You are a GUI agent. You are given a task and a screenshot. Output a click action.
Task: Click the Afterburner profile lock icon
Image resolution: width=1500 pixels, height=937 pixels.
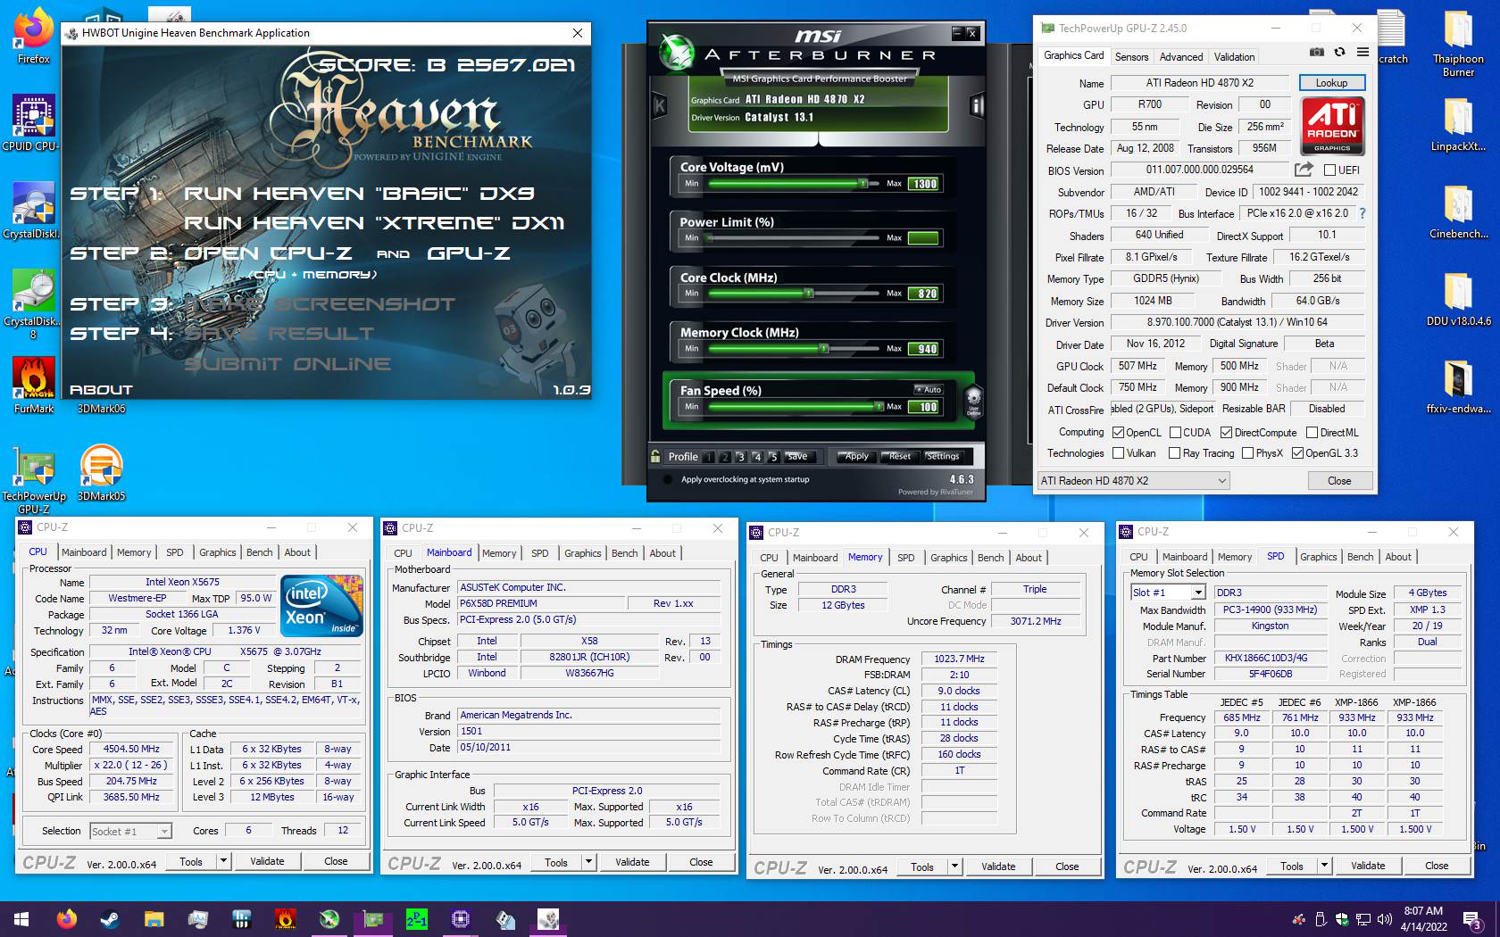click(x=656, y=456)
